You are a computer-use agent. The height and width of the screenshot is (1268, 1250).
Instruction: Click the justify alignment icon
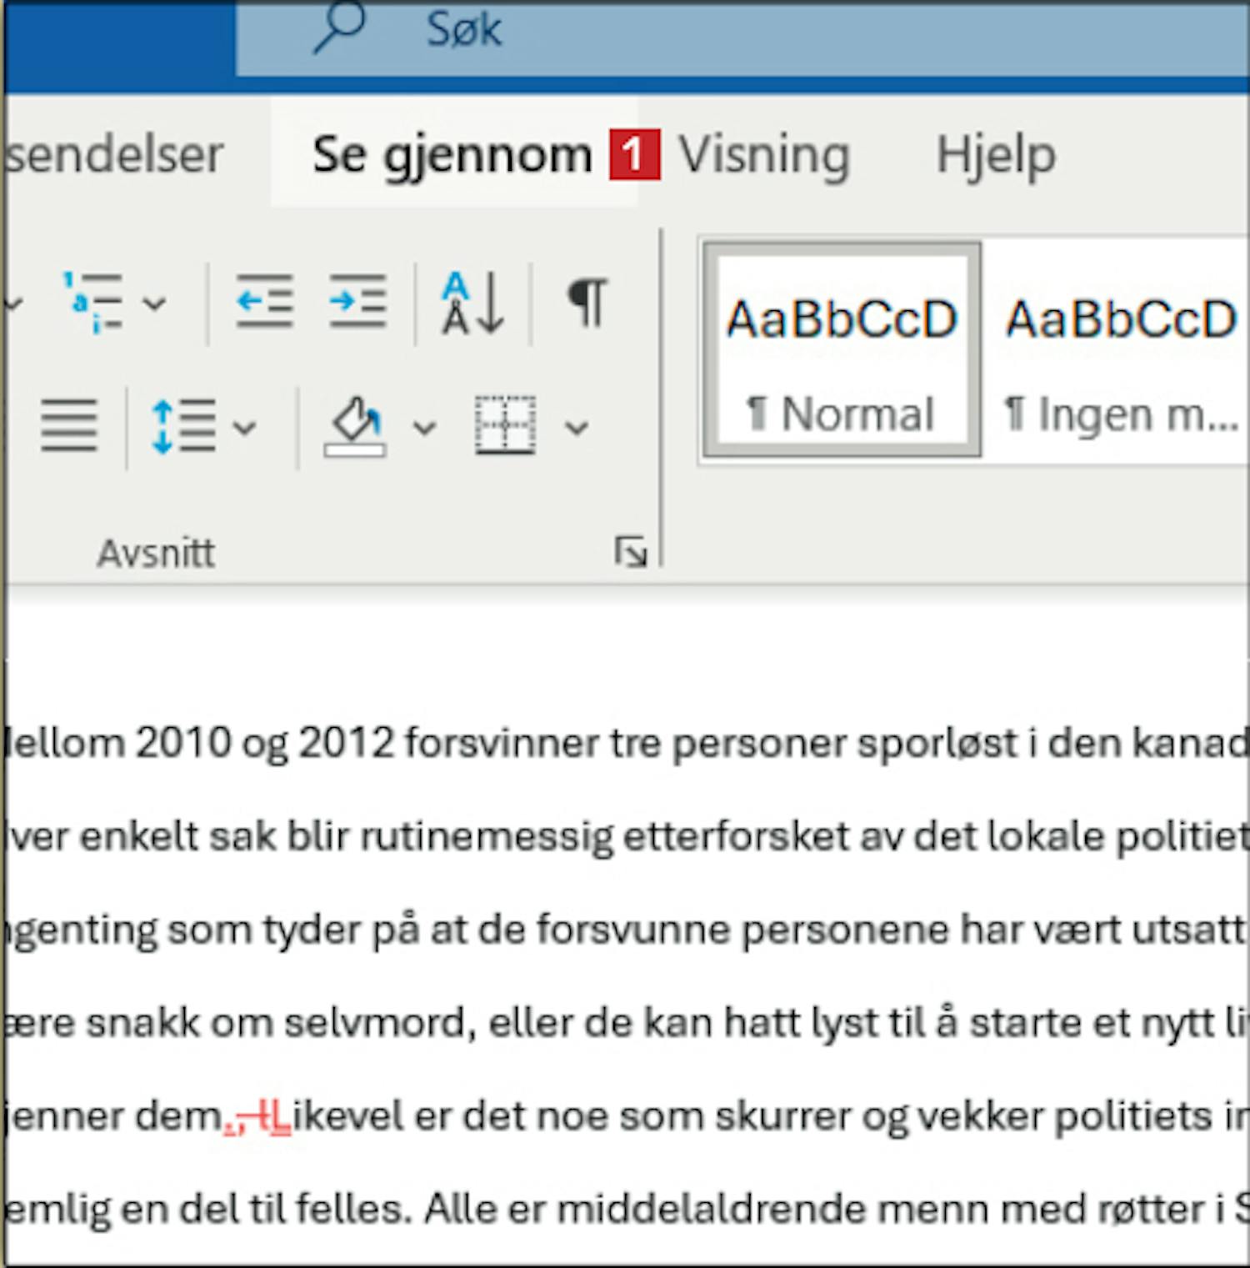click(x=69, y=426)
